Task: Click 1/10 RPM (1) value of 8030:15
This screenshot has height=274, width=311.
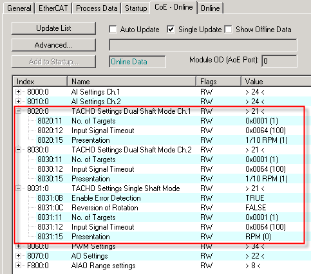Action: point(267,179)
